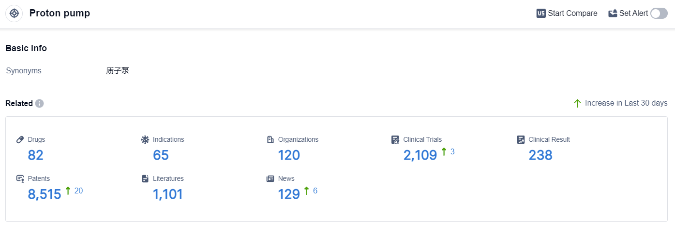Click the Proton pump target icon
The image size is (675, 232).
click(14, 14)
